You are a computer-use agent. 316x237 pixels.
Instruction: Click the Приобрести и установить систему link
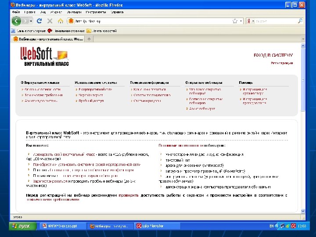(86, 165)
